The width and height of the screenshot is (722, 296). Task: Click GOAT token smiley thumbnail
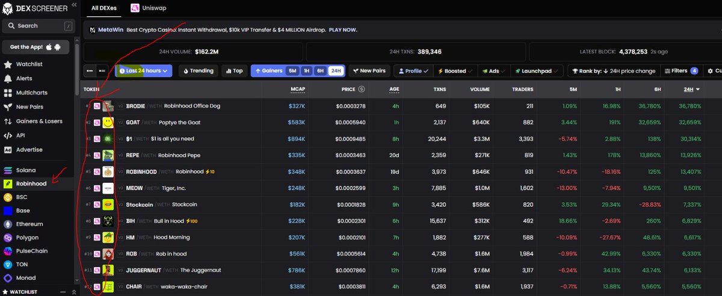[x=108, y=122]
